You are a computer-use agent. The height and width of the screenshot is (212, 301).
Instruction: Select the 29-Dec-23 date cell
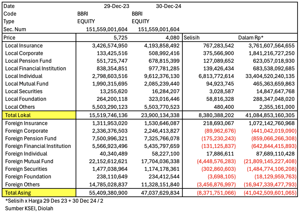pos(116,6)
